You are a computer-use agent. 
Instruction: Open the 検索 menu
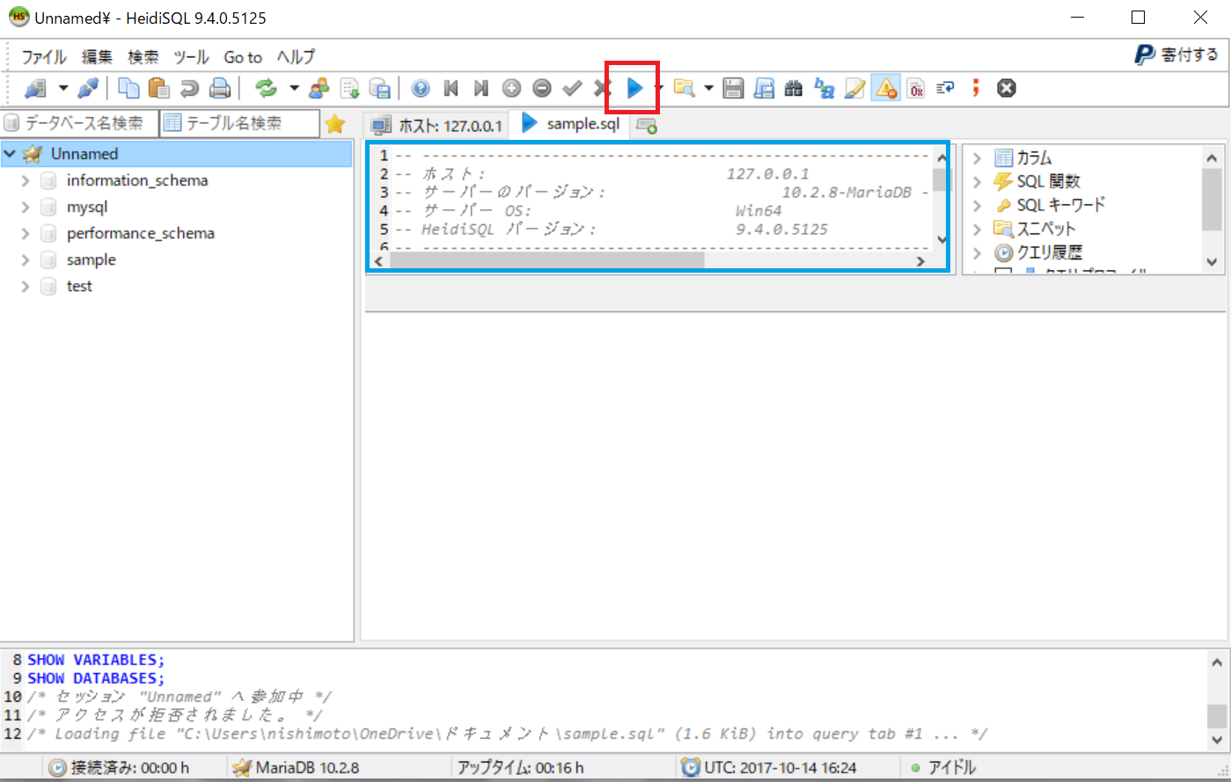point(143,57)
